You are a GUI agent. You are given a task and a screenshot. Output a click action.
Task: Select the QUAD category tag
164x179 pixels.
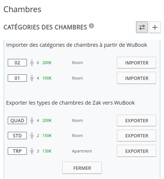pos(17,120)
